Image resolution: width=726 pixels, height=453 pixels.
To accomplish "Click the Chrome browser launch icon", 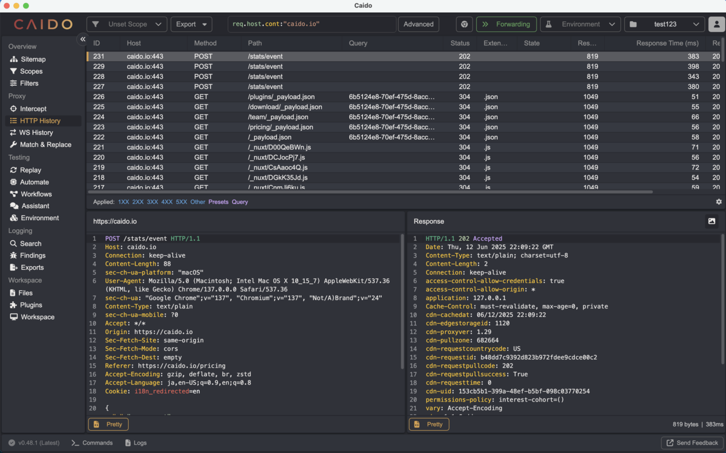I will [x=464, y=24].
